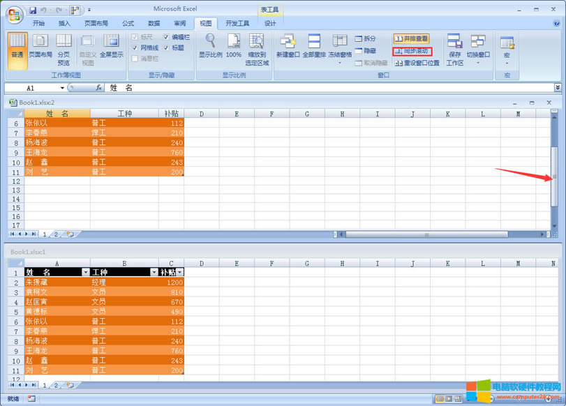Screen dimensions: 566x406
Task: Select the 普通 (Normal) view icon
Action: pyautogui.click(x=17, y=45)
